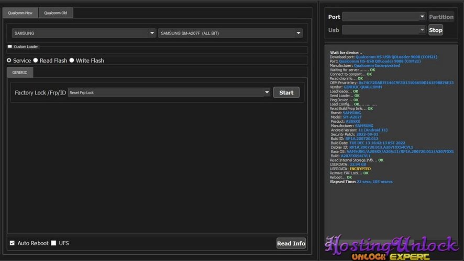The height and width of the screenshot is (261, 464).
Task: Expand the Reset Frp Lock dropdown arrow
Action: click(267, 92)
